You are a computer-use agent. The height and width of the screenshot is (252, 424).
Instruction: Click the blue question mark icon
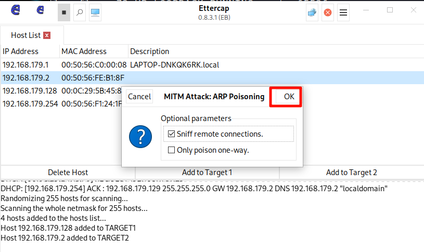pyautogui.click(x=140, y=137)
